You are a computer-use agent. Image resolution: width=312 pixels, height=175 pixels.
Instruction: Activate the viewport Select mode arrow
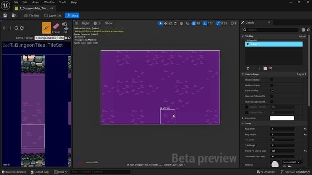[160, 23]
